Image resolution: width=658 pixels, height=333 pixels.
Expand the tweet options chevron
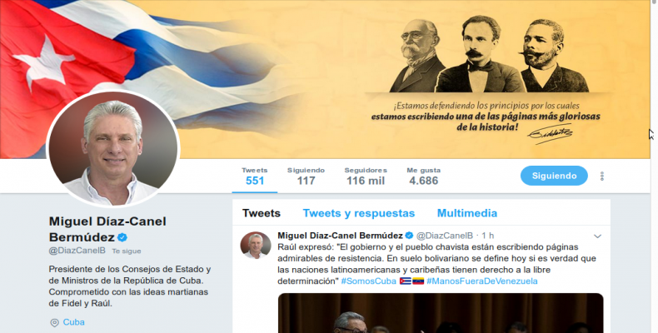tap(597, 236)
